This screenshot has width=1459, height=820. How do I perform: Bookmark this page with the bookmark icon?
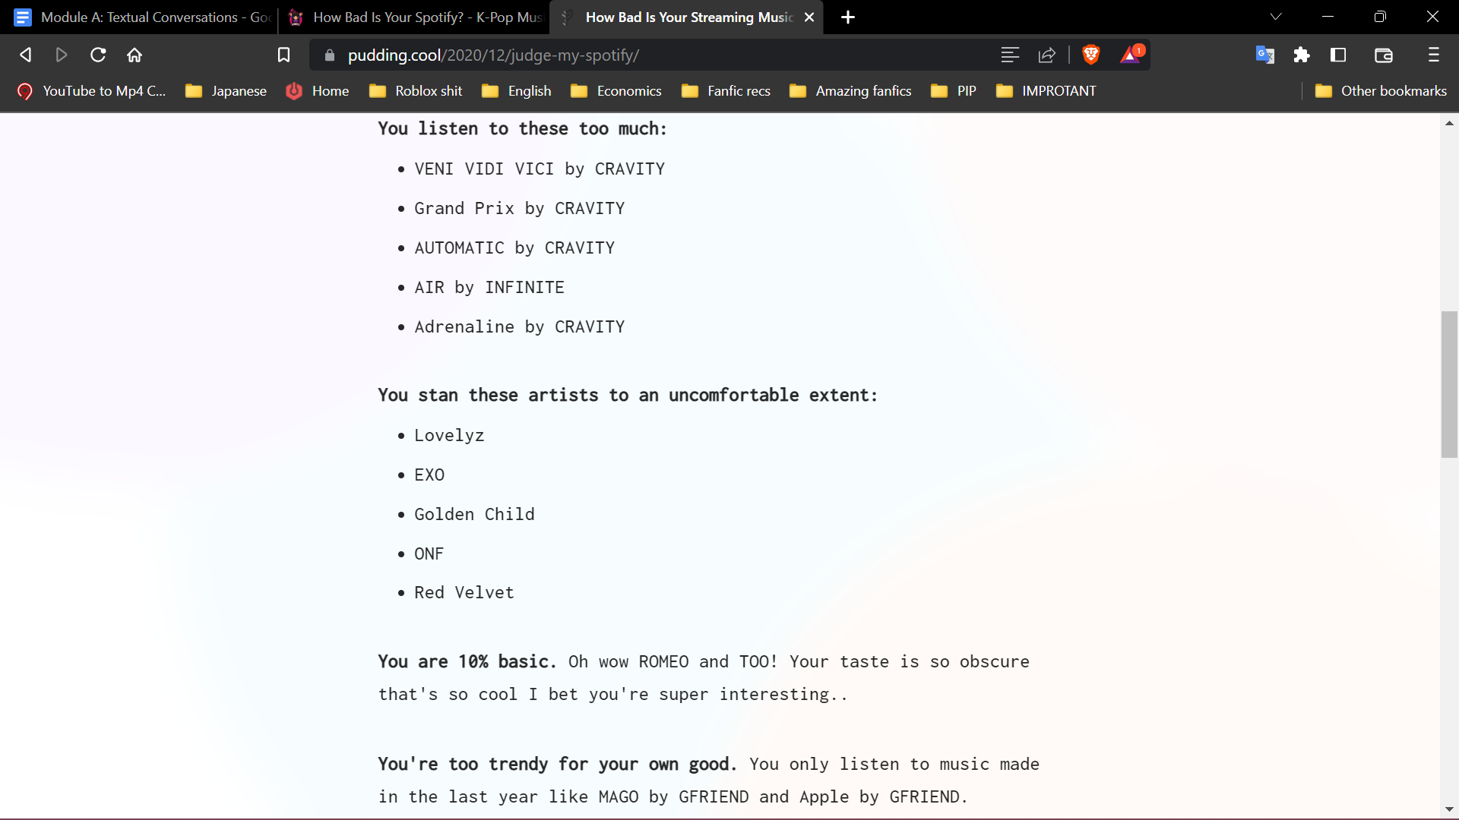point(283,55)
